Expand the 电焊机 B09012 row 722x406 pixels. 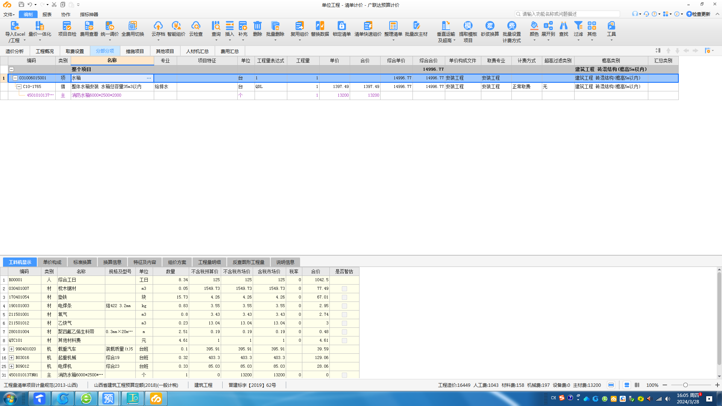click(x=11, y=367)
